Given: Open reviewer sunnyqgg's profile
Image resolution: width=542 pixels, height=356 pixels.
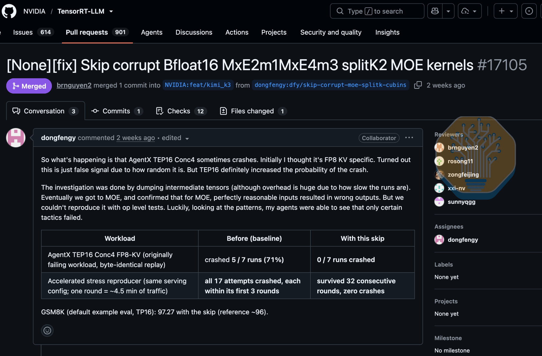Looking at the screenshot, I should pos(462,202).
